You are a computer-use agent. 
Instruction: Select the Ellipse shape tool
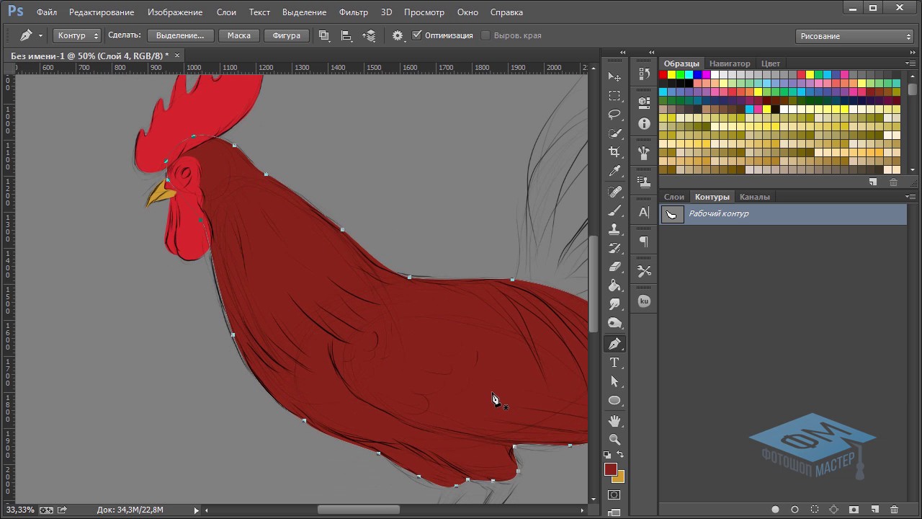[614, 400]
